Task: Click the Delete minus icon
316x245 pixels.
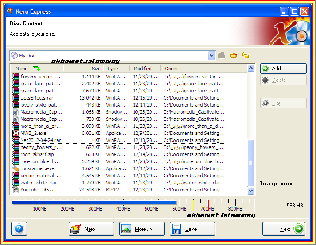Action: (x=265, y=80)
